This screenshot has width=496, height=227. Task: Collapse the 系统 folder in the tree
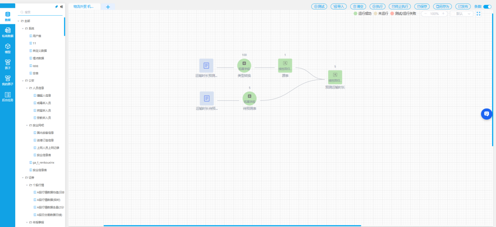tap(23, 29)
